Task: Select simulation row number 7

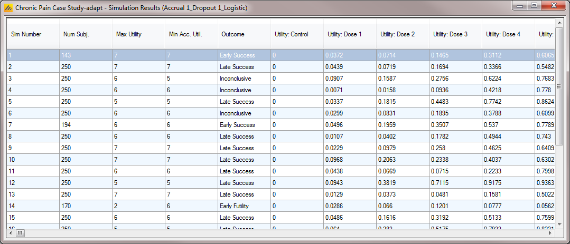Action: click(33, 125)
